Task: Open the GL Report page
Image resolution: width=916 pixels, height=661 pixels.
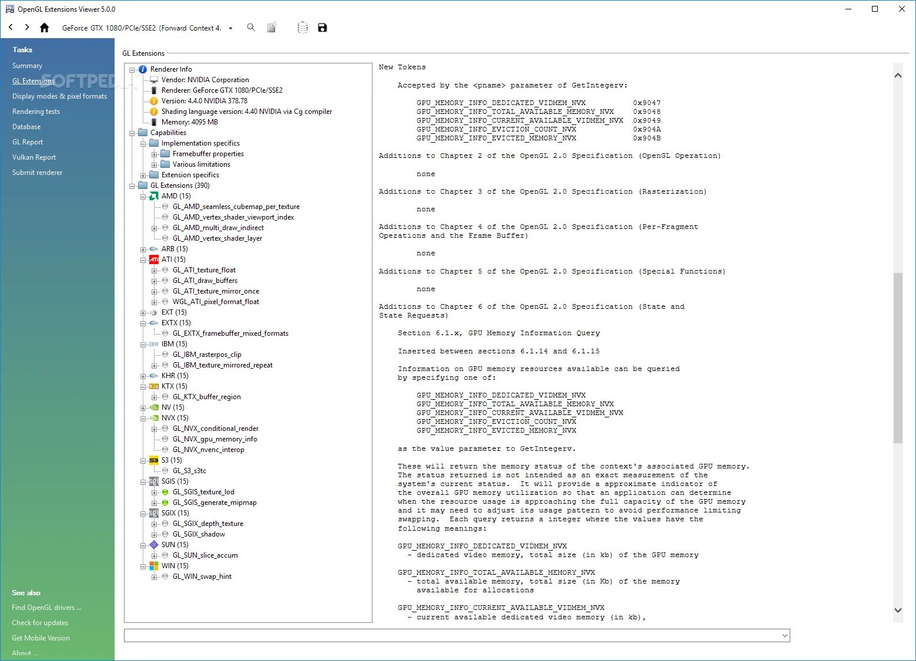Action: [28, 142]
